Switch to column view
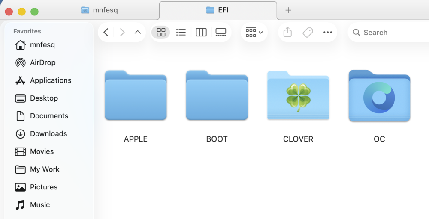The width and height of the screenshot is (429, 219). (x=201, y=33)
